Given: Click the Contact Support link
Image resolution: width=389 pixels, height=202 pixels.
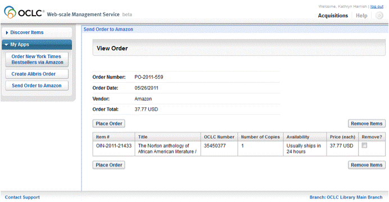Looking at the screenshot, I should [22, 198].
